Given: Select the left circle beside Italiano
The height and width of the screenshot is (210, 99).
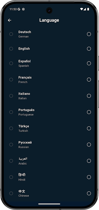Looking at the screenshot, I should (x=11, y=96).
